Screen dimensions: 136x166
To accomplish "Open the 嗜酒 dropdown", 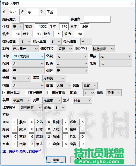I will pos(89,93).
